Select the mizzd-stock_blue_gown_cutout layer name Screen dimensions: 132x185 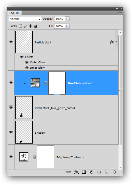pyautogui.click(x=55, y=108)
